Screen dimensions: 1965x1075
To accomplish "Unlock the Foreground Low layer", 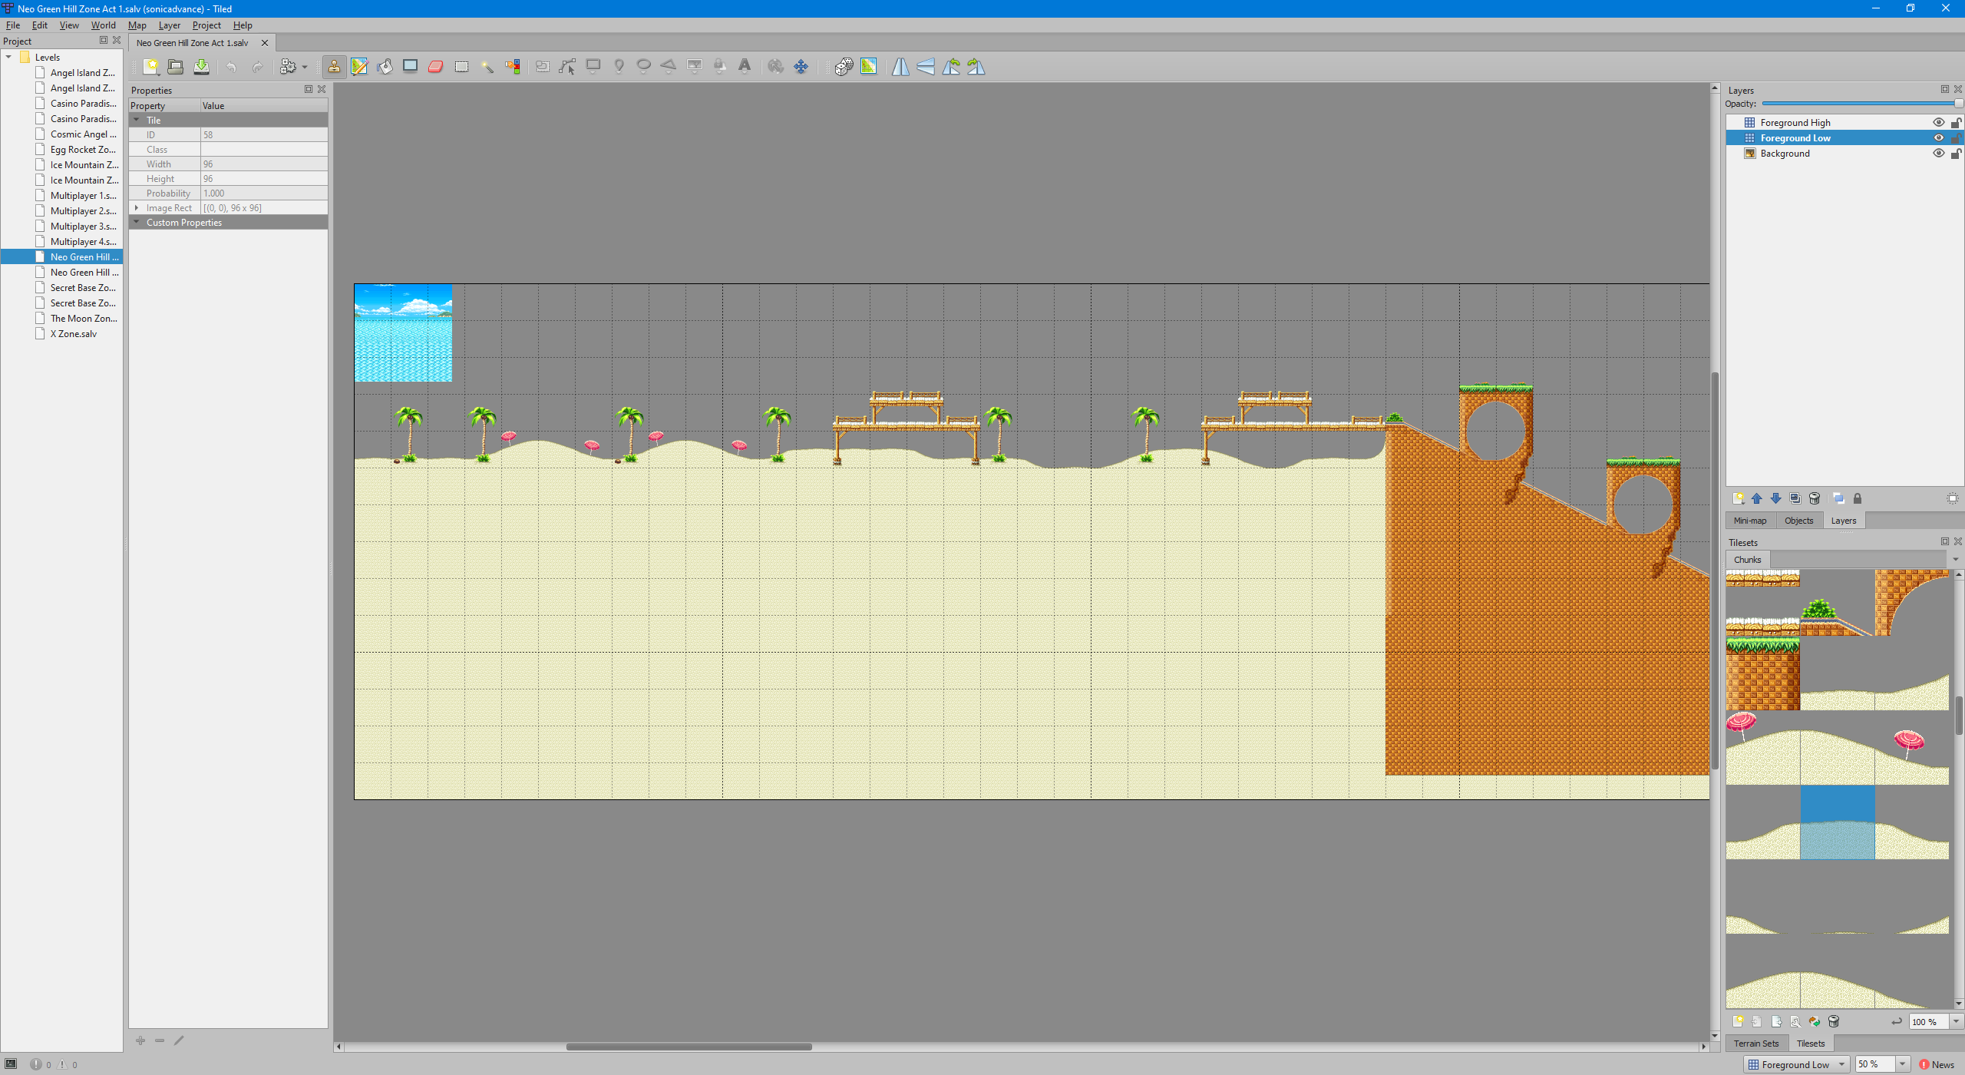I will click(1956, 138).
